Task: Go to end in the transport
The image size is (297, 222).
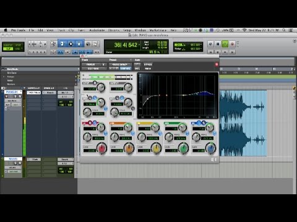Action: (232, 52)
